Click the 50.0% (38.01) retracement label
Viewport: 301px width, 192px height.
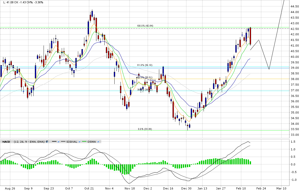(145, 77)
